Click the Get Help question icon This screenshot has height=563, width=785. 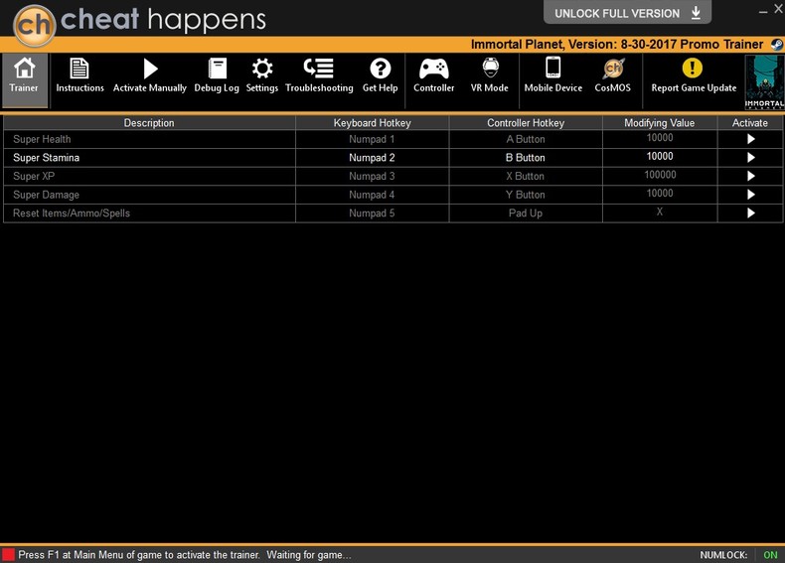[380, 69]
